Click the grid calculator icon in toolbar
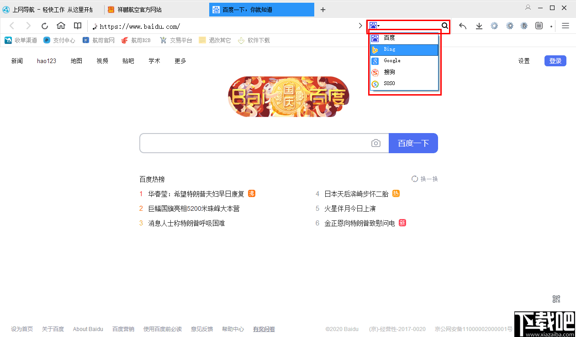Viewport: 576px width, 337px height. 539,26
